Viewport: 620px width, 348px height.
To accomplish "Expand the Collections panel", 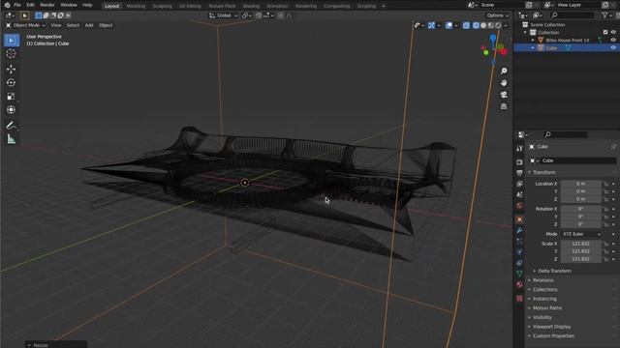I will tap(544, 290).
